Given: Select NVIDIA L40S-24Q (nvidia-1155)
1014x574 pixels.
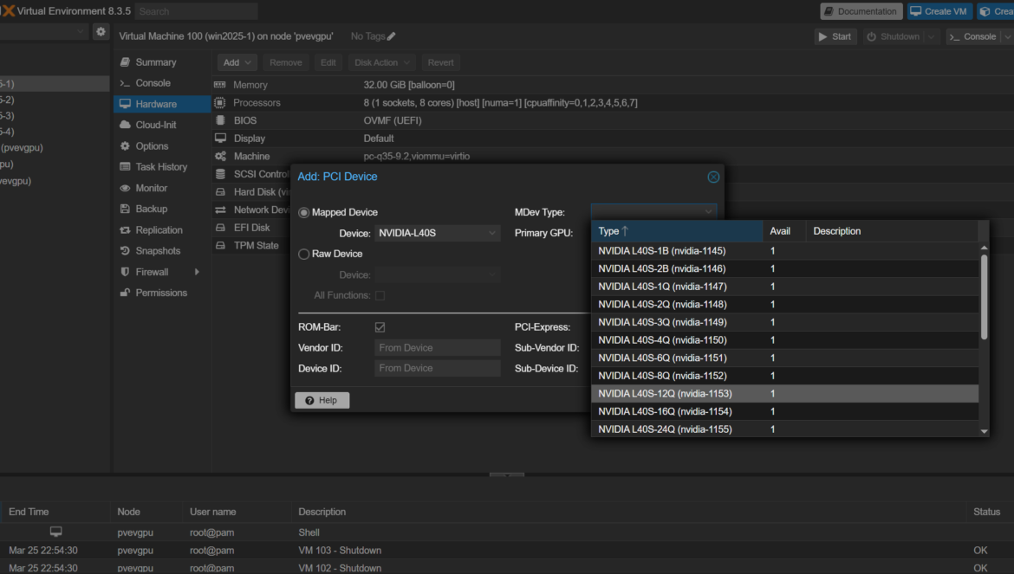Looking at the screenshot, I should click(x=785, y=429).
